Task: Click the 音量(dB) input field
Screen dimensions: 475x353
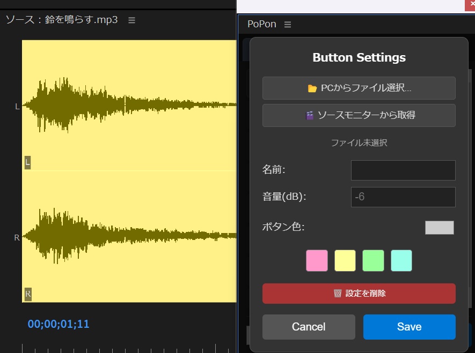Action: [403, 197]
